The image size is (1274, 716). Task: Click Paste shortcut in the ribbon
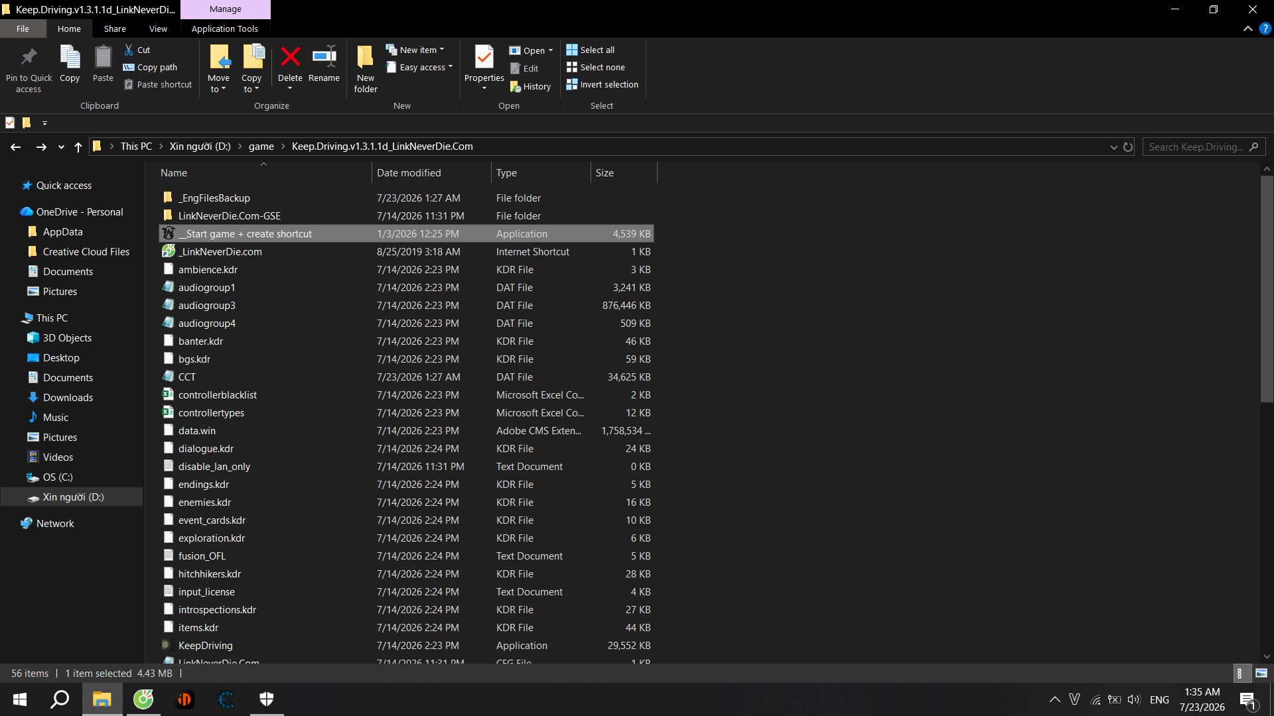point(158,84)
